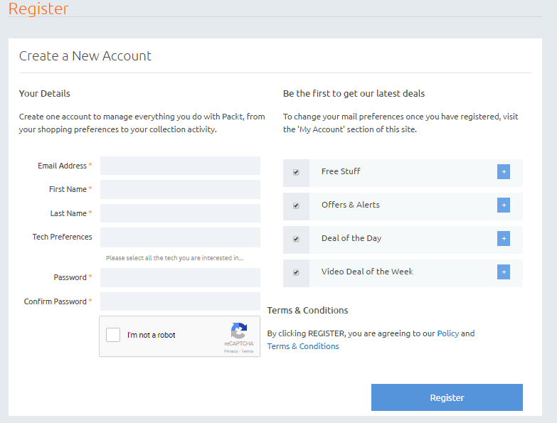Focus the First Name field
Image resolution: width=557 pixels, height=423 pixels.
tap(180, 189)
